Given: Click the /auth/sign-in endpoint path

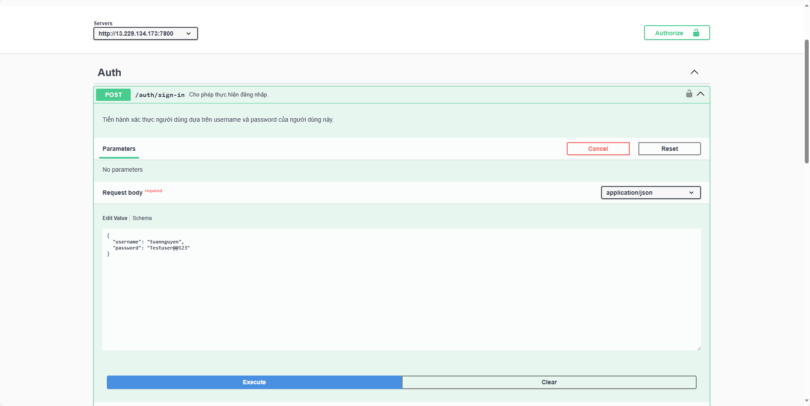Looking at the screenshot, I should [160, 95].
